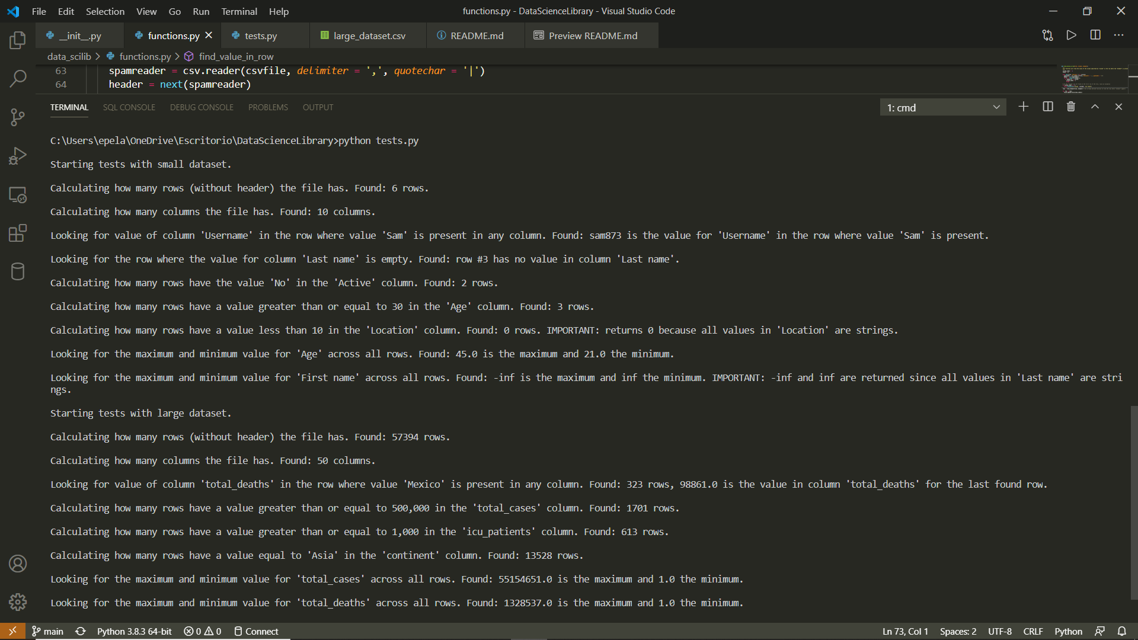The height and width of the screenshot is (640, 1138).
Task: Toggle the notifications bell in status bar
Action: pos(1122,631)
